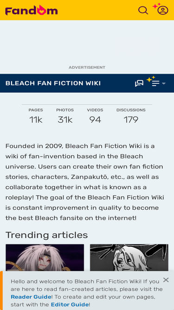
Task: Open the search magnifier icon
Action: (x=143, y=10)
